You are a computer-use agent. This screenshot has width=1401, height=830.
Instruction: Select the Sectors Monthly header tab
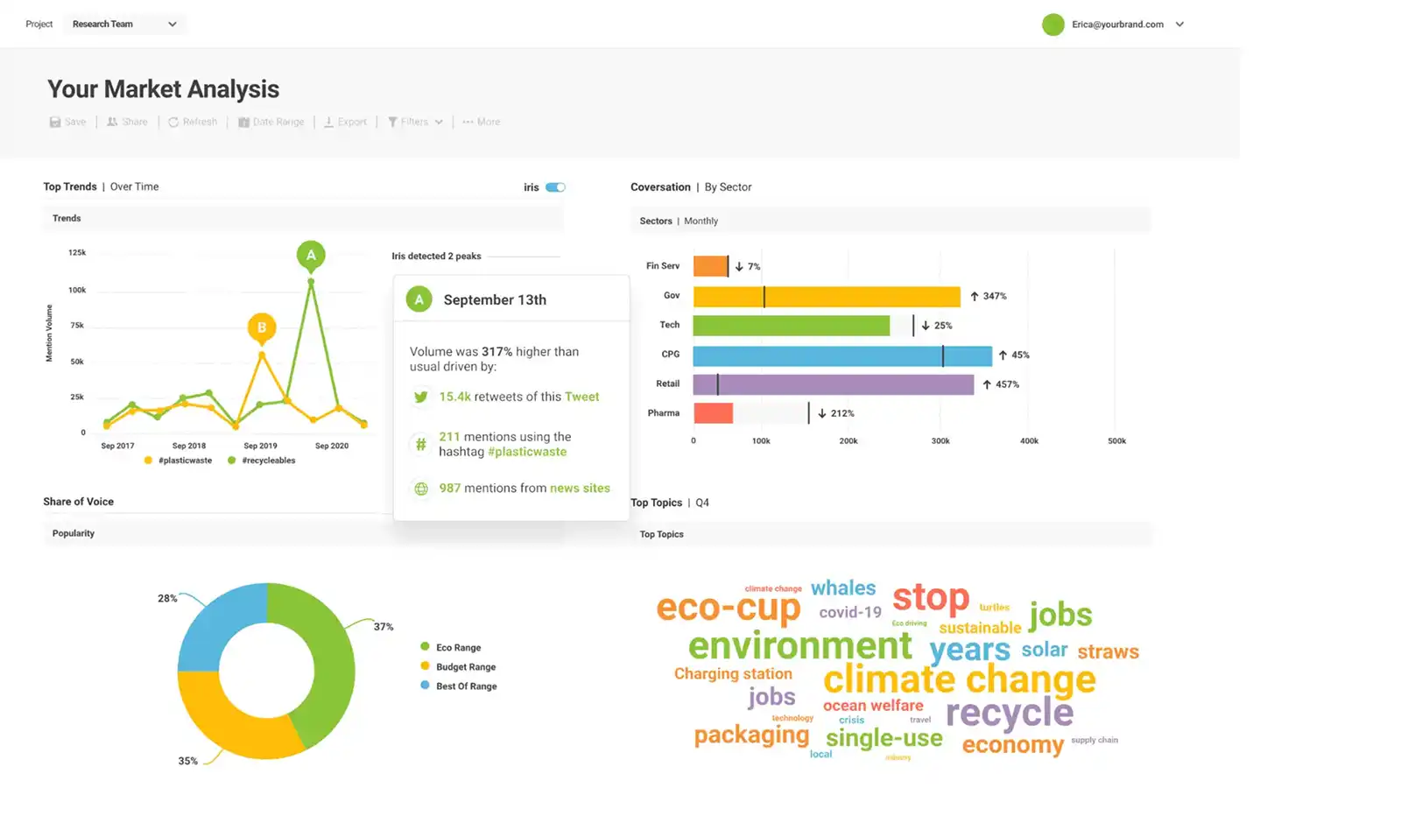coord(679,221)
